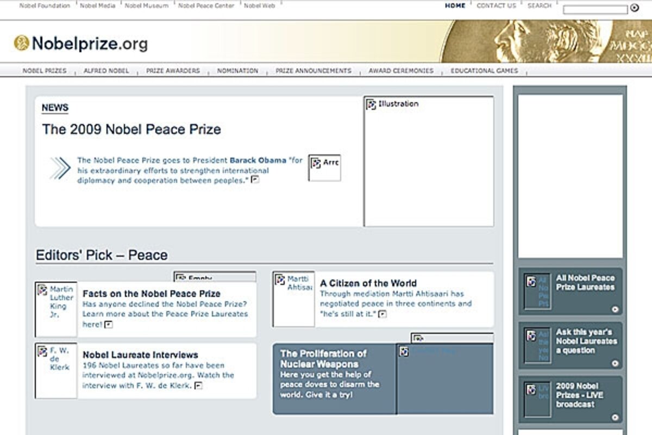The height and width of the screenshot is (435, 652).
Task: Click '2009 Nobel Prizes - LIVE broadcast' text
Action: 579,395
